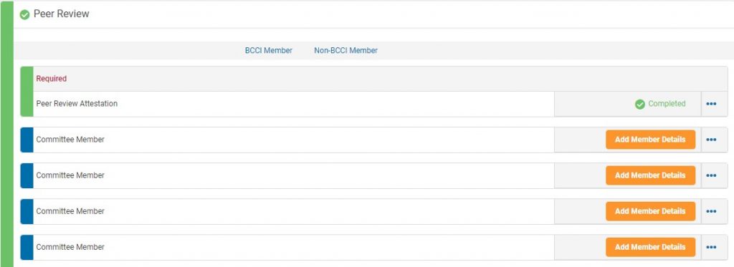Click the Completed checkmark icon in Attestation row
The width and height of the screenshot is (734, 267).
pyautogui.click(x=639, y=105)
